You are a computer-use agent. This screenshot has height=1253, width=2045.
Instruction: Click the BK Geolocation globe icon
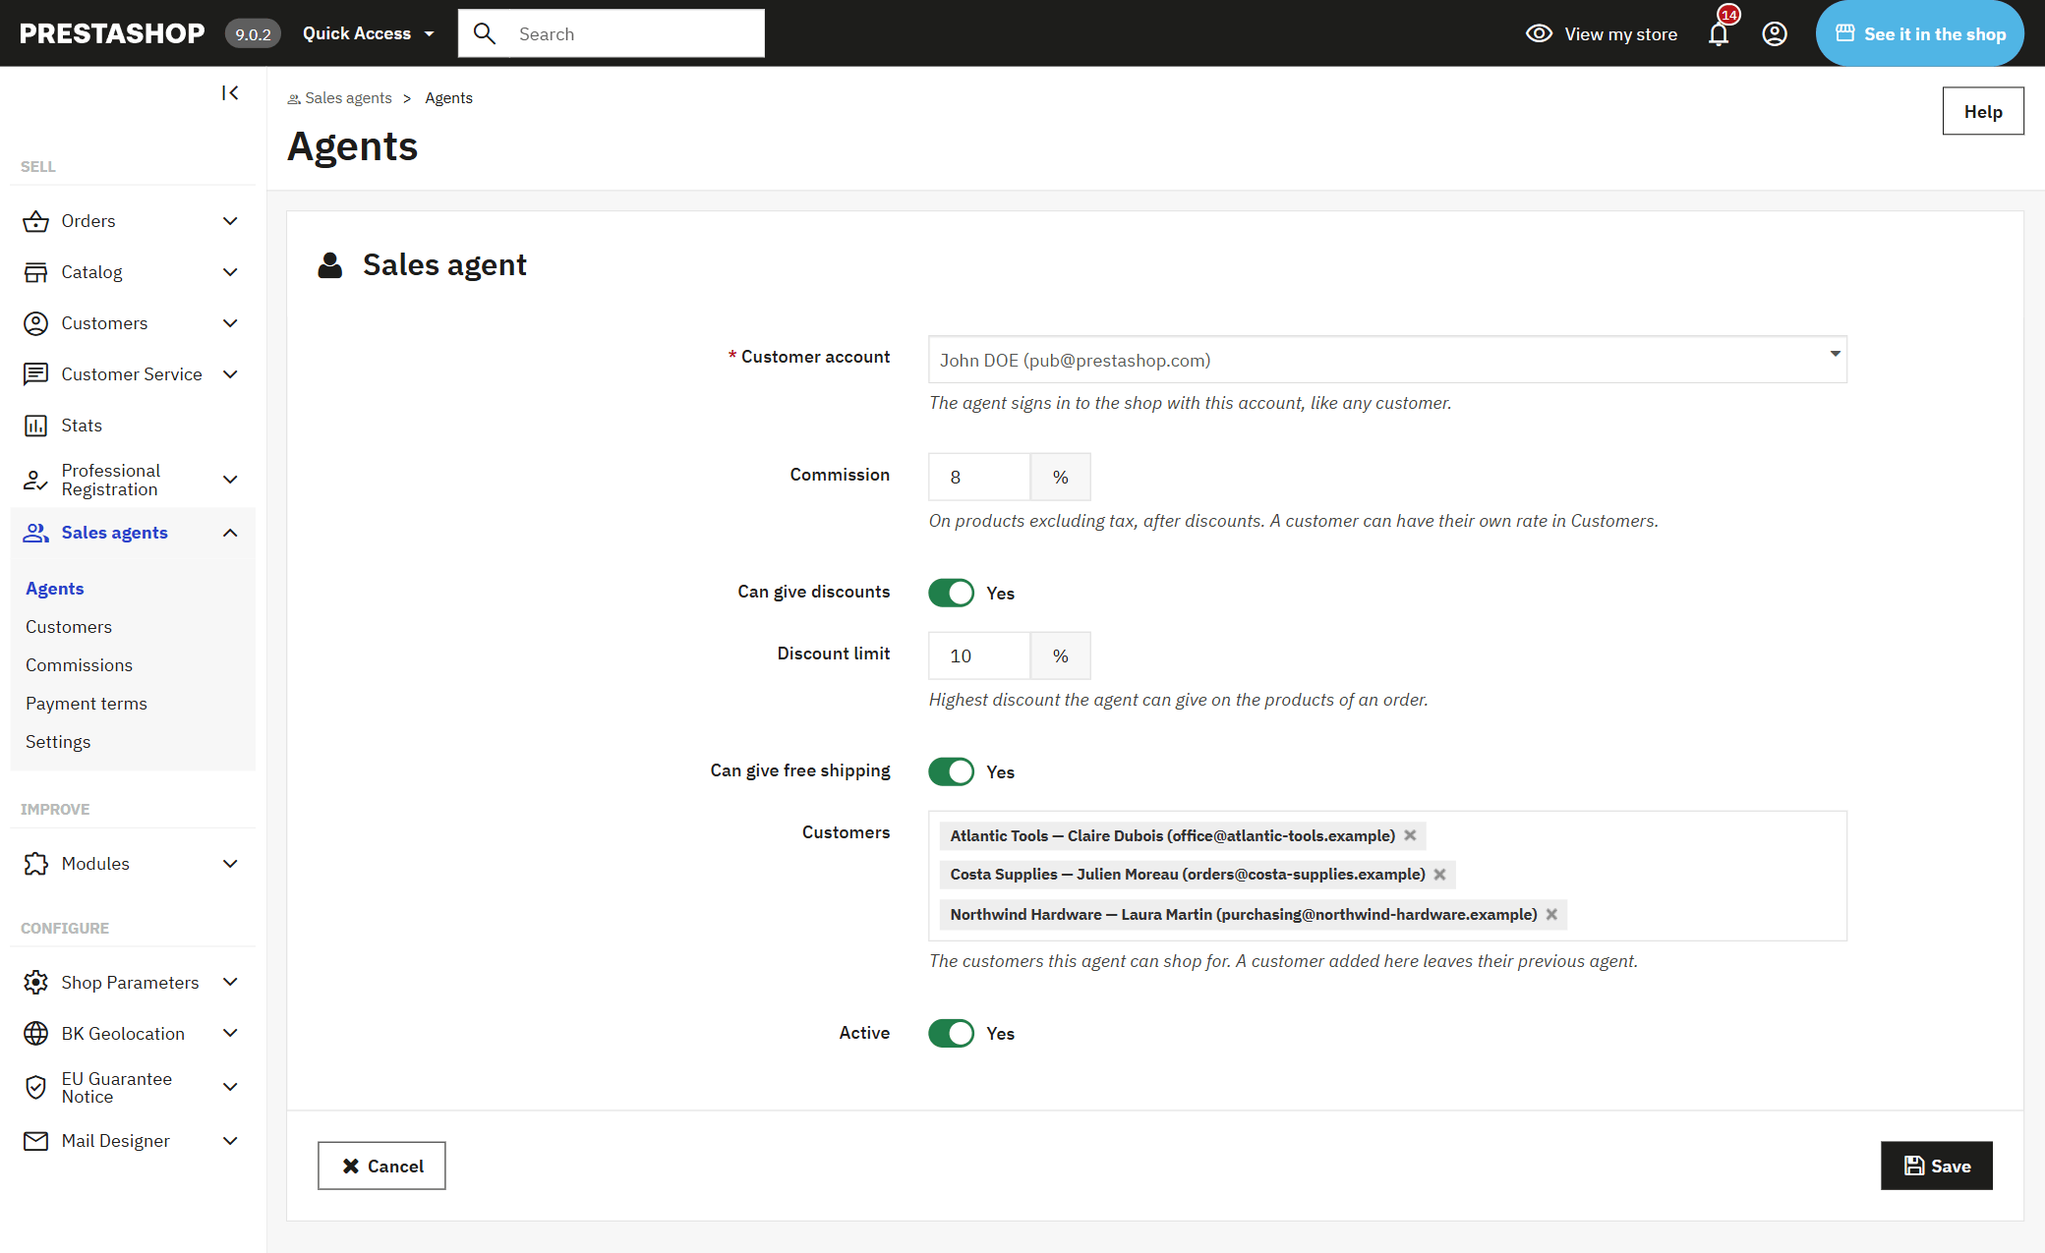point(35,1034)
